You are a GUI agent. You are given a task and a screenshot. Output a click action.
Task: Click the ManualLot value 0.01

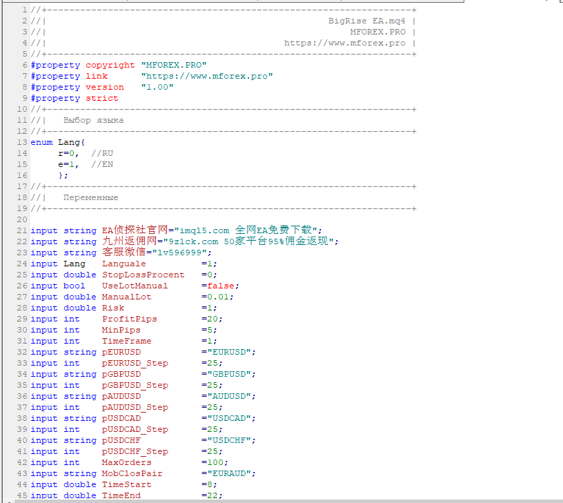(x=218, y=297)
